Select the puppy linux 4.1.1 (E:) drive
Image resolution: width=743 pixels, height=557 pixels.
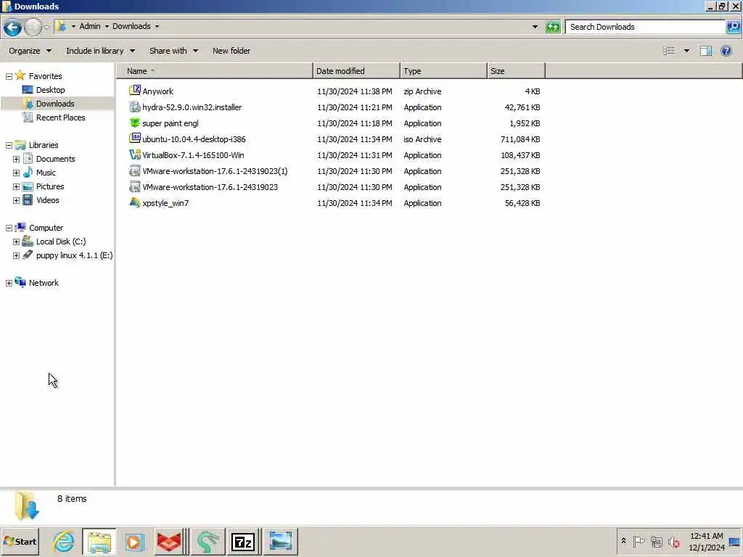[x=75, y=255]
